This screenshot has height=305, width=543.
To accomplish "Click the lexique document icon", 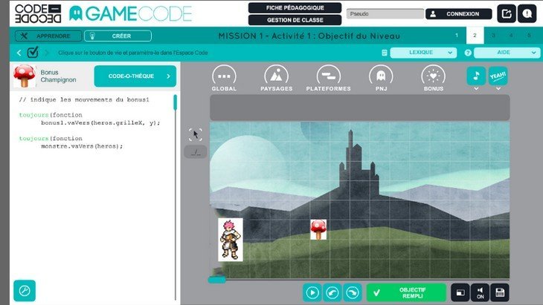I will tap(385, 53).
